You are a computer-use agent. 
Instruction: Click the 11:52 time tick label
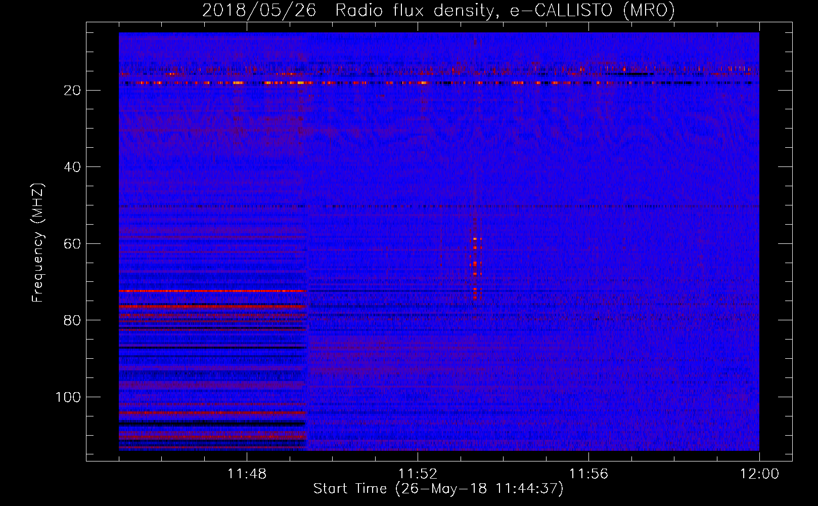tap(418, 474)
